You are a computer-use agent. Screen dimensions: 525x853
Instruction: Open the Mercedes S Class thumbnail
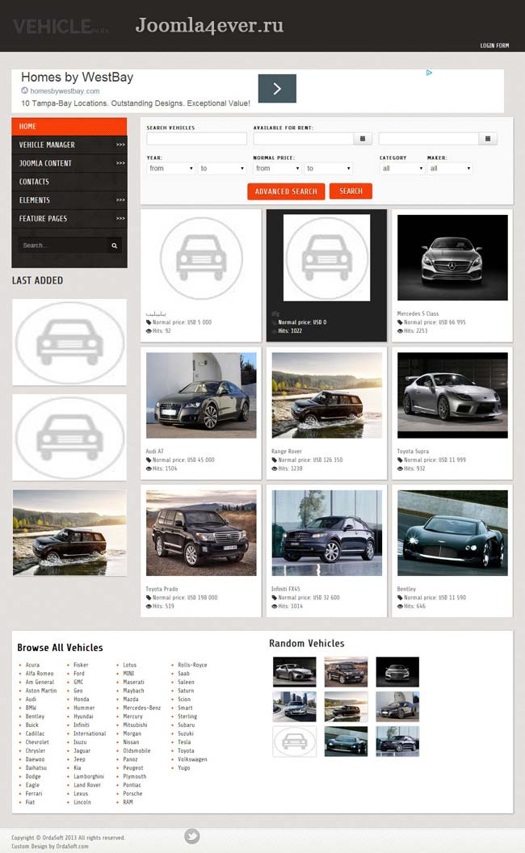point(452,258)
